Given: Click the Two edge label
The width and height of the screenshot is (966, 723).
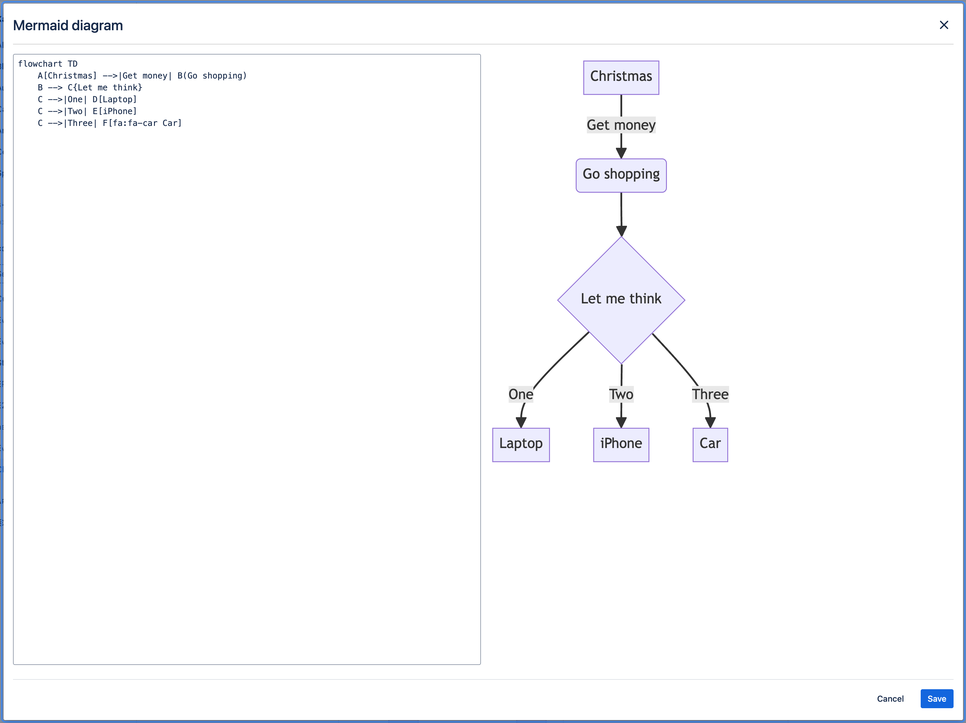Looking at the screenshot, I should 621,394.
